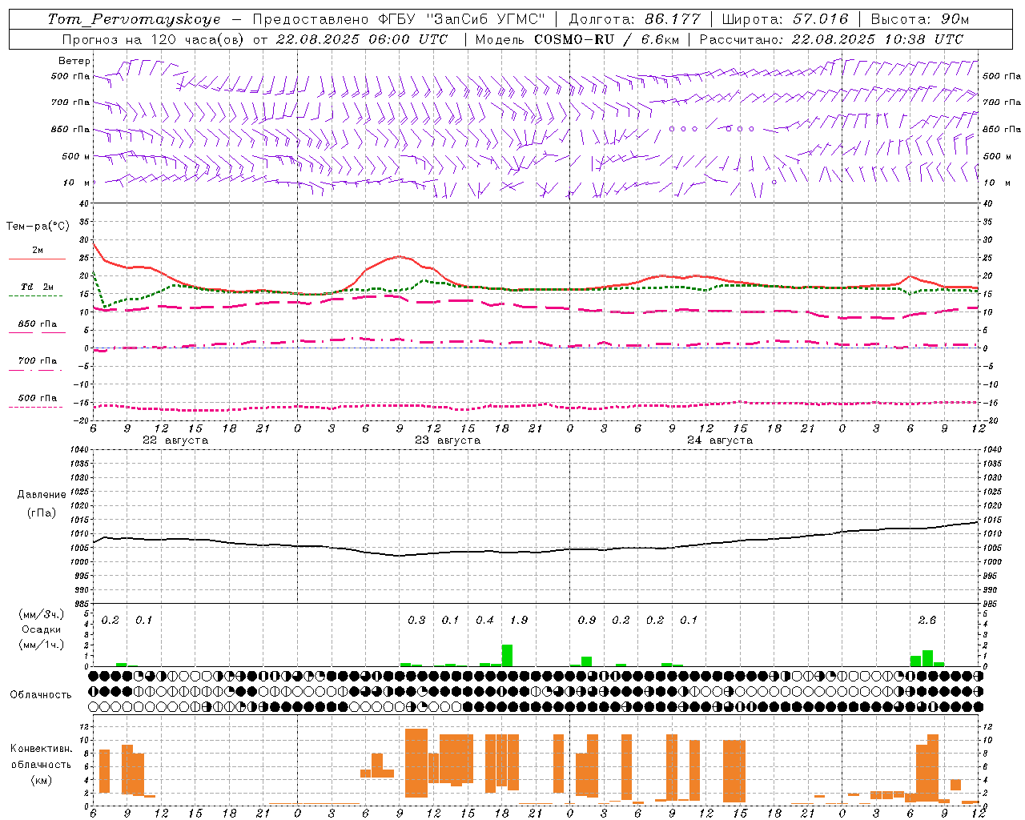Click the 850 гПа temperature legend entry

coord(38,324)
